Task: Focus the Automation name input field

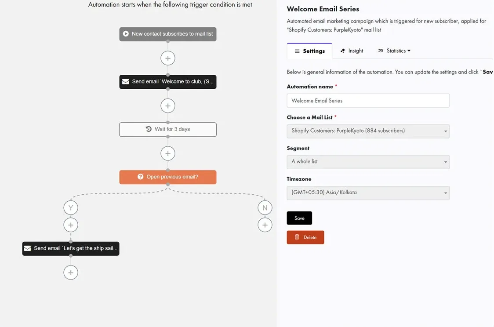Action: [368, 101]
